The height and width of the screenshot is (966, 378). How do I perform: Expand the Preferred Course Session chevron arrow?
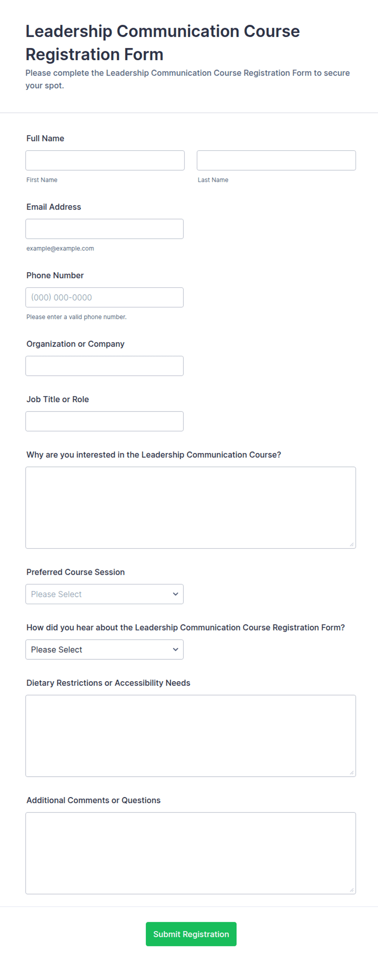point(176,594)
